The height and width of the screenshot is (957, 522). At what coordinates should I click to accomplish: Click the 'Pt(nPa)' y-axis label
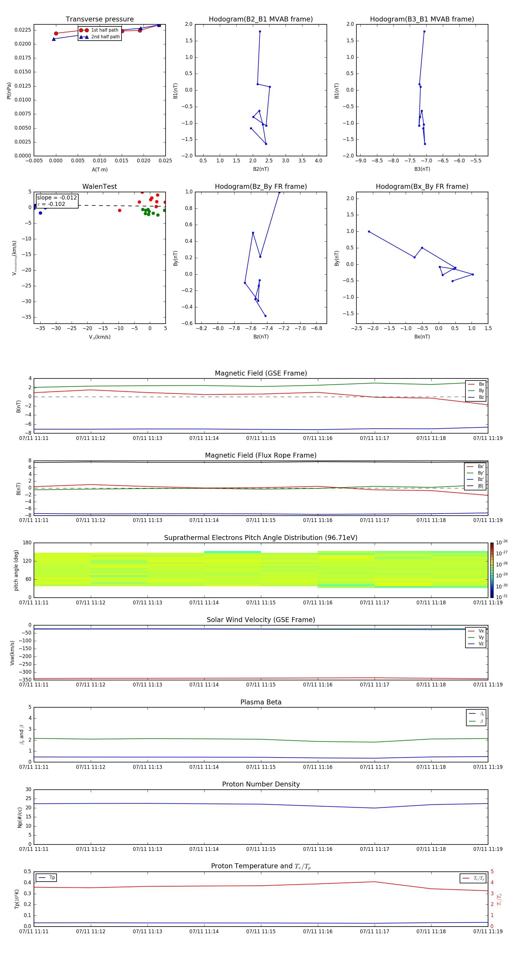coord(9,91)
